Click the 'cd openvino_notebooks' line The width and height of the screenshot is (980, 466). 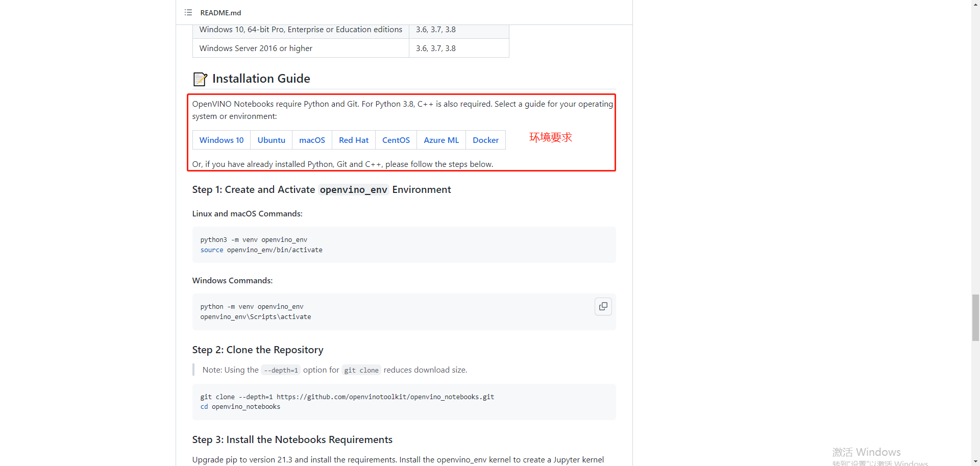240,406
